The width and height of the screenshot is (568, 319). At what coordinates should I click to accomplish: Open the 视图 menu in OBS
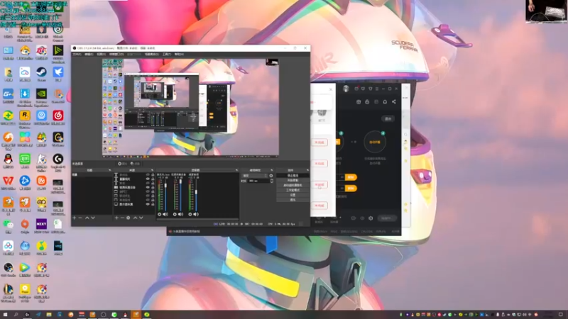pyautogui.click(x=101, y=55)
